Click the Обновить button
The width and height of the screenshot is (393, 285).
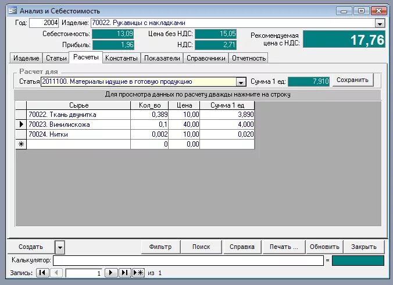tap(324, 247)
